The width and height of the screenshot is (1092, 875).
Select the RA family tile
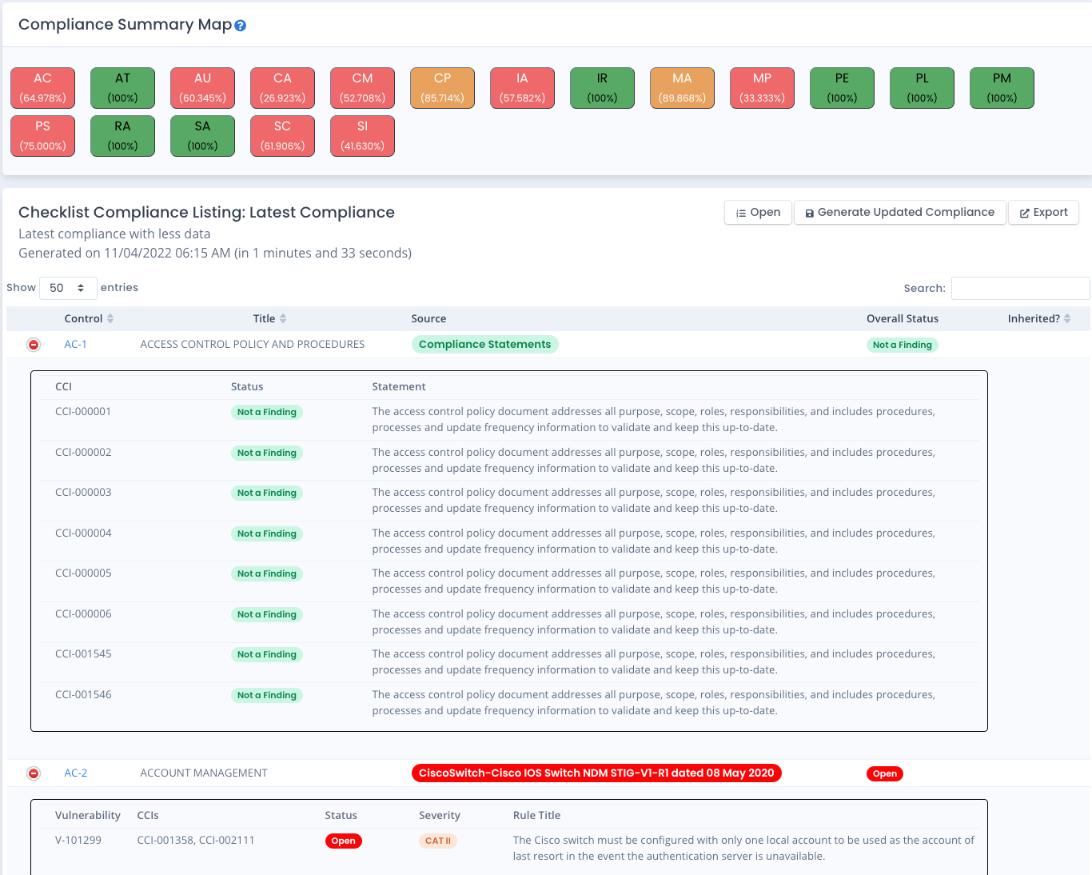[x=122, y=136]
